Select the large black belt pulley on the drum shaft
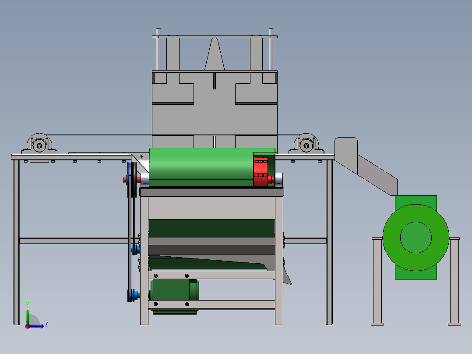 tap(132, 180)
